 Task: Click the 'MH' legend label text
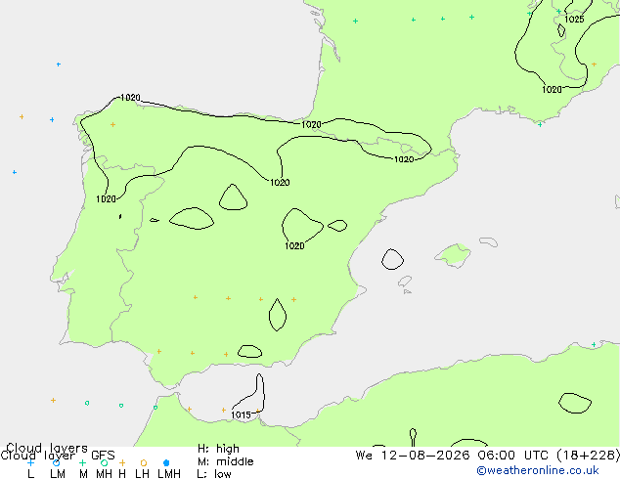104,474
